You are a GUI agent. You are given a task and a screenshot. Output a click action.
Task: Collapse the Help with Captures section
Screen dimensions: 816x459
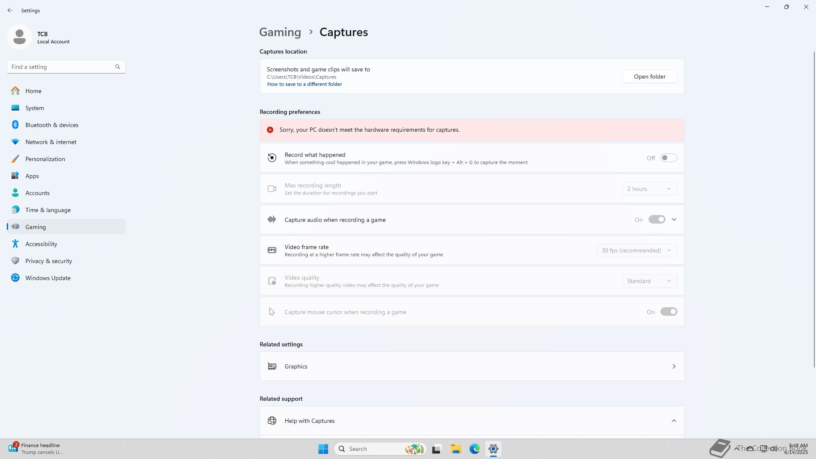[x=674, y=421]
